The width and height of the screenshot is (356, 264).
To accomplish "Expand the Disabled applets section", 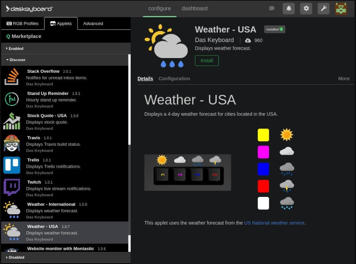I will tap(66, 258).
